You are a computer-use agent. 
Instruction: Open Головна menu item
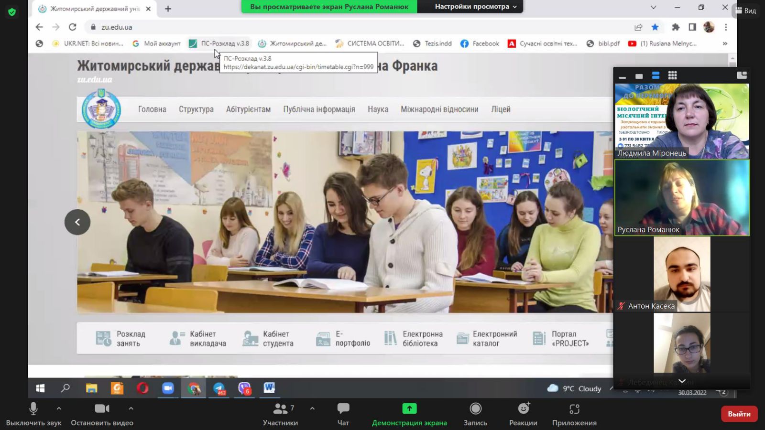click(x=152, y=109)
